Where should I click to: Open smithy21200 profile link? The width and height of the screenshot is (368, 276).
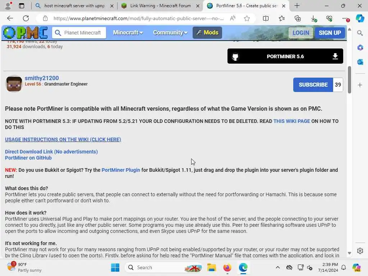pyautogui.click(x=42, y=78)
